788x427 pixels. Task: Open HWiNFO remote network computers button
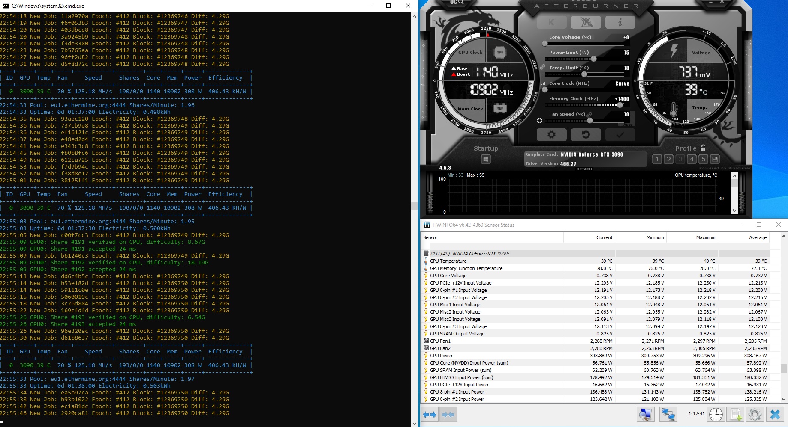(668, 414)
